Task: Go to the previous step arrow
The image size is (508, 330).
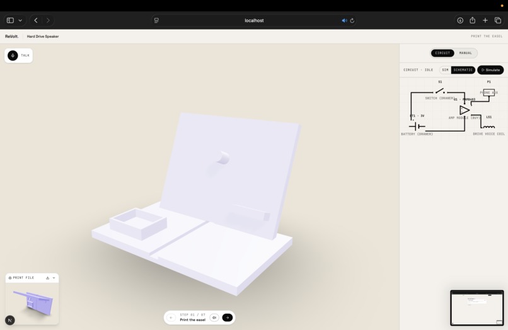Action: pyautogui.click(x=171, y=317)
